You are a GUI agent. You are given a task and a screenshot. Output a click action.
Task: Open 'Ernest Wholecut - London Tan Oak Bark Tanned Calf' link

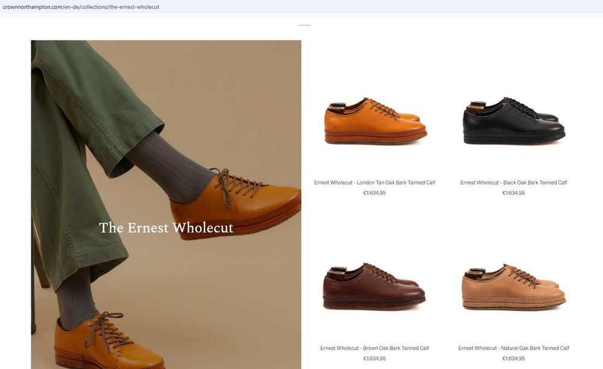click(x=374, y=183)
